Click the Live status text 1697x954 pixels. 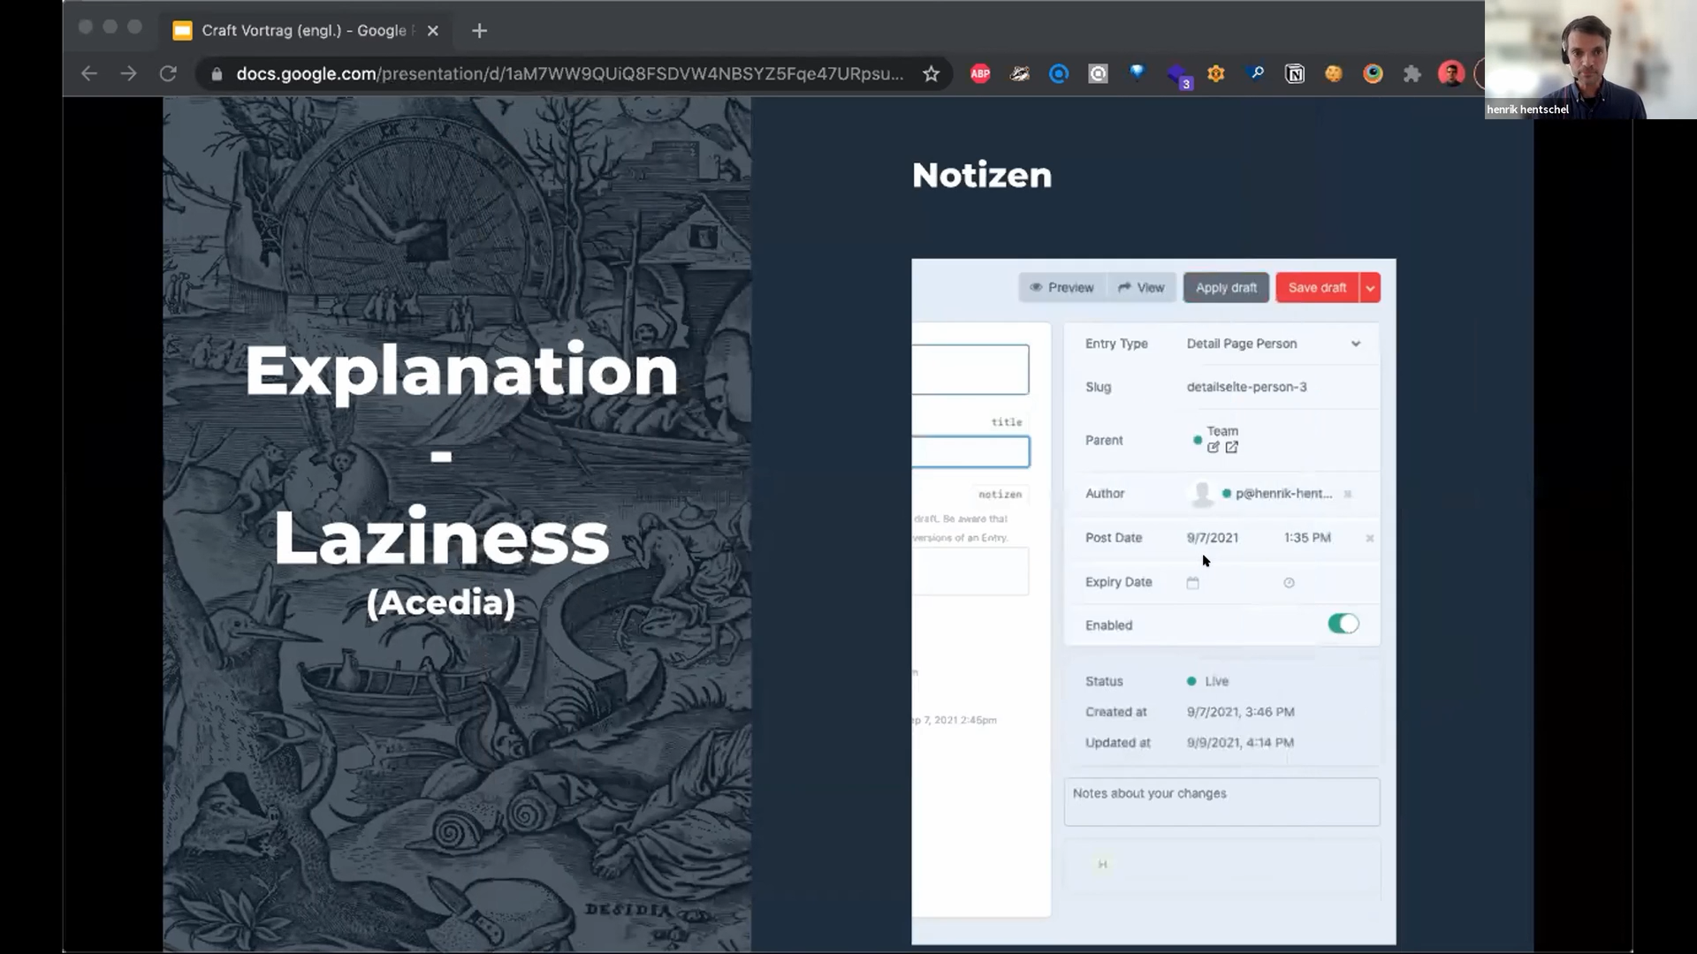(x=1216, y=681)
